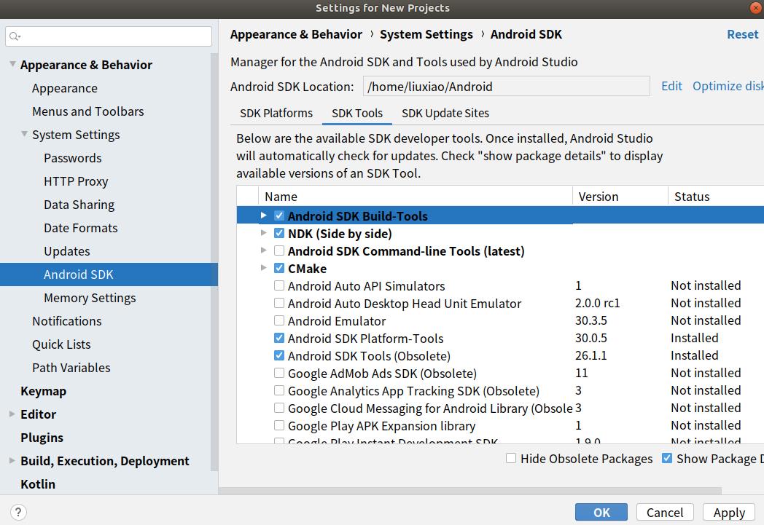Click the Reset link

[x=742, y=34]
